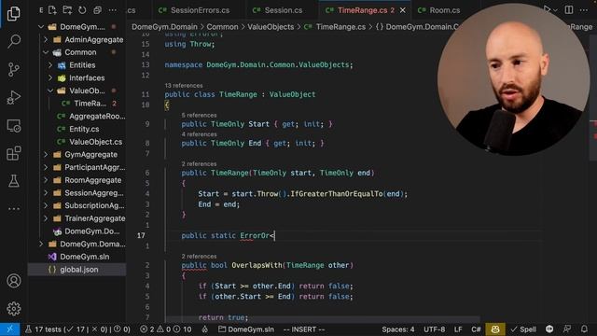This screenshot has width=597, height=336.
Task: Click the 17 tests status bar item
Action: click(x=77, y=329)
